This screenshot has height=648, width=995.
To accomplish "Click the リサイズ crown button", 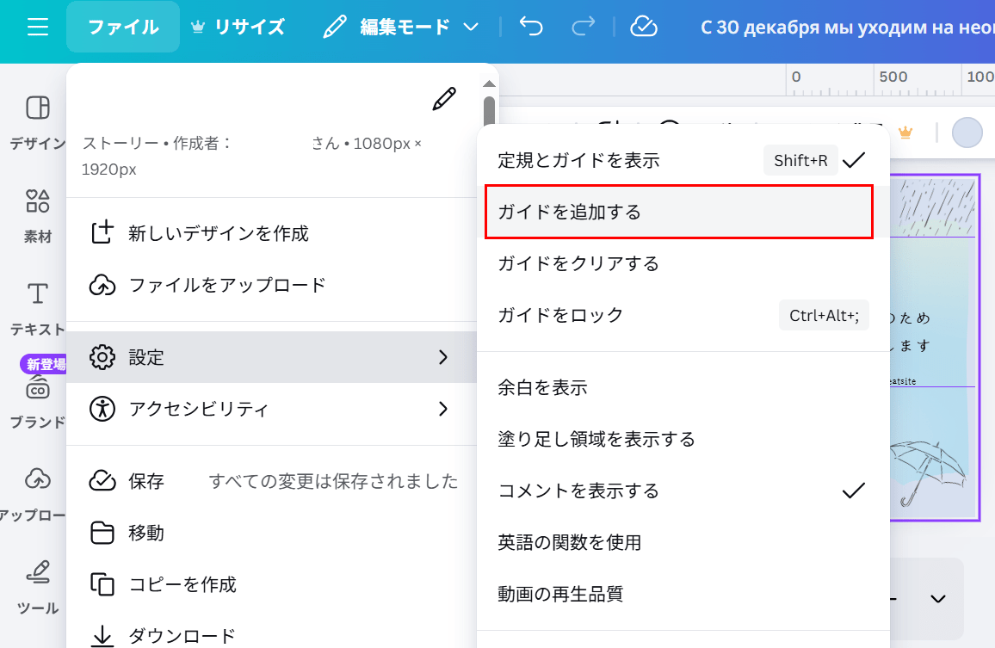I will point(238,27).
